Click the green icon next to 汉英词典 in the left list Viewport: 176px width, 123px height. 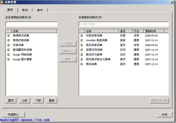coord(8,45)
